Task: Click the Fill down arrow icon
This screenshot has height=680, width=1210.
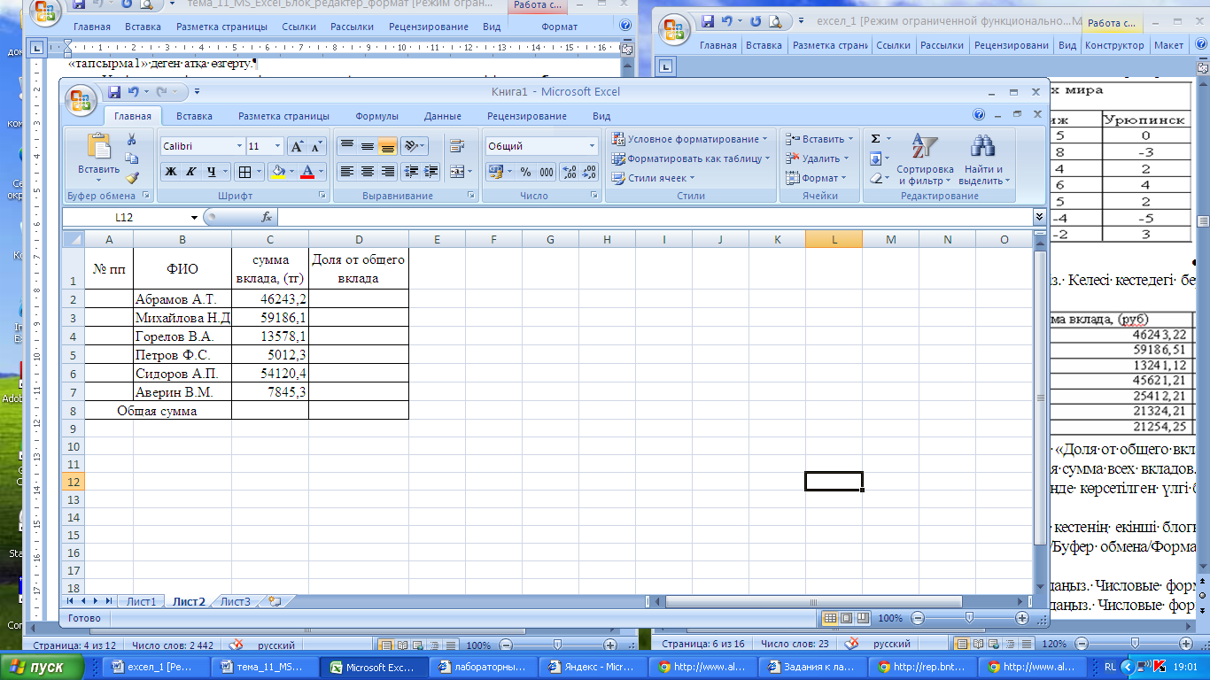Action: 875,158
